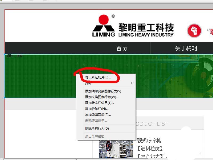Click the red fist badge icon
213x160 pixels.
tap(194, 31)
